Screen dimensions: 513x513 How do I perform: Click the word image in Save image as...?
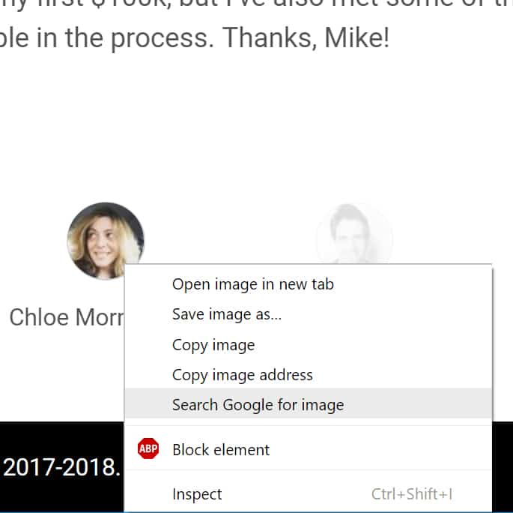pos(231,314)
